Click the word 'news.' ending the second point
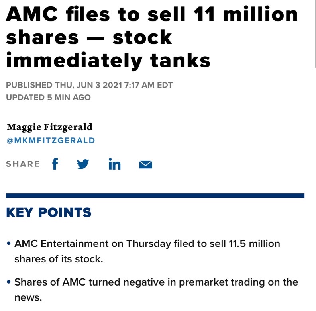 click(28, 297)
